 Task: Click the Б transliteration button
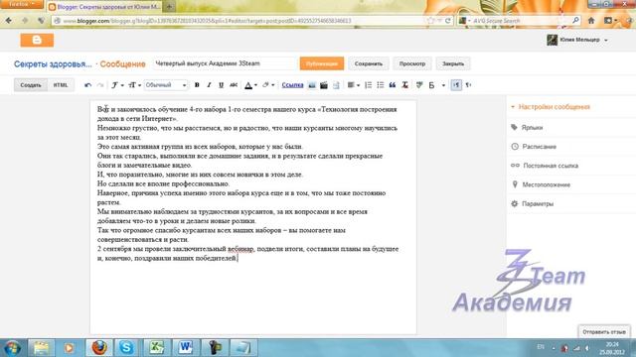431,85
